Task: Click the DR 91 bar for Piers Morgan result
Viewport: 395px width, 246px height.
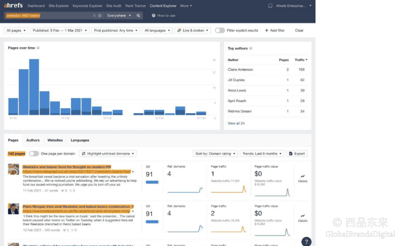Action: click(152, 222)
